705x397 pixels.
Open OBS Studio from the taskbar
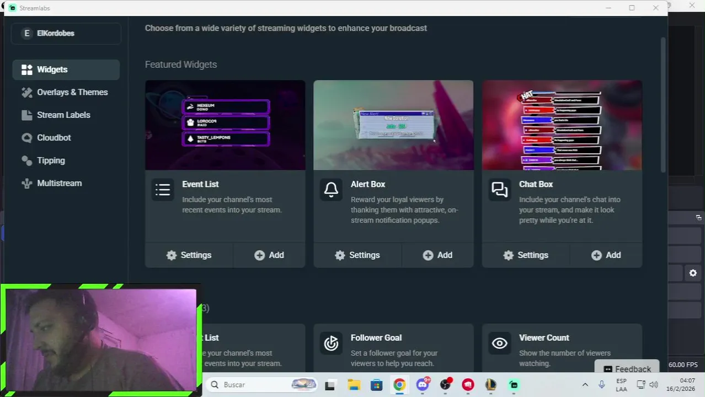coord(445,385)
